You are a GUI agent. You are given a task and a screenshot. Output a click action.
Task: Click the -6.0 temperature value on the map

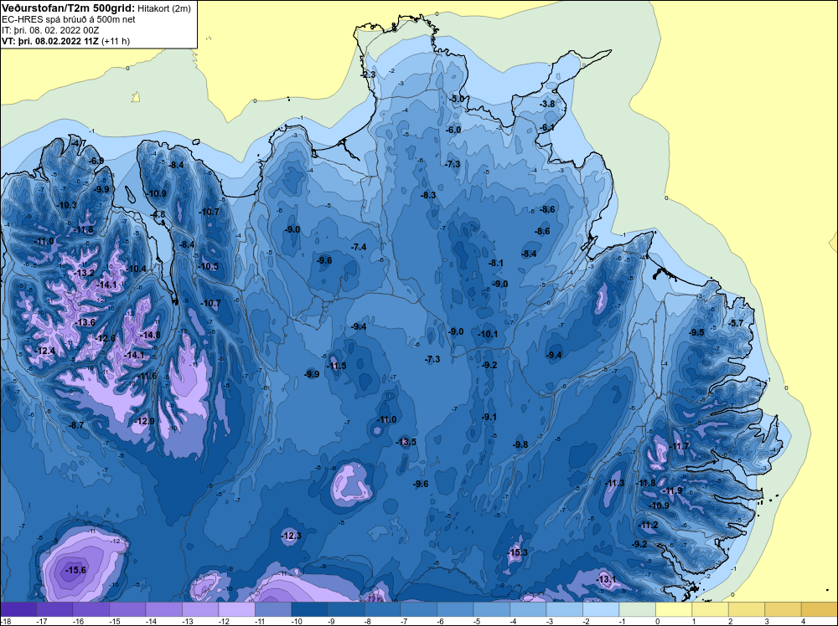click(x=453, y=130)
